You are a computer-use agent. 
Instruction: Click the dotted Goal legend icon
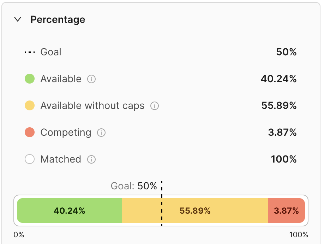[30, 52]
